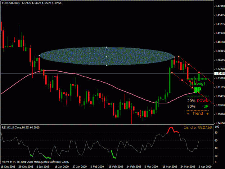Click the 18 Jan 2009 date label
The height and width of the screenshot is (169, 225).
62,167
